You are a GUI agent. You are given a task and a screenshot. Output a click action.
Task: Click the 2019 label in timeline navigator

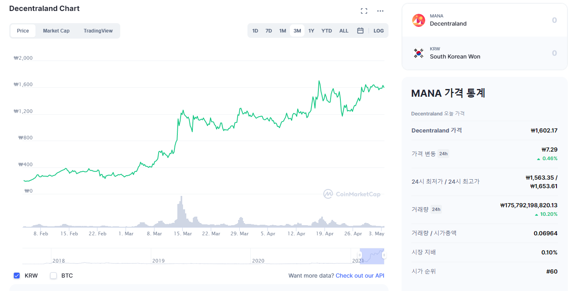pos(158,261)
